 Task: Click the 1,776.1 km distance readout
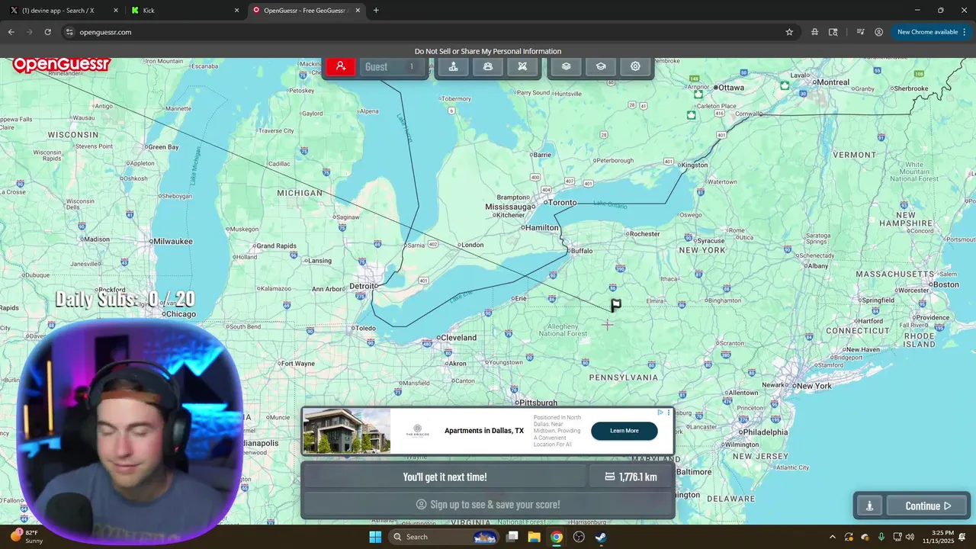point(631,477)
